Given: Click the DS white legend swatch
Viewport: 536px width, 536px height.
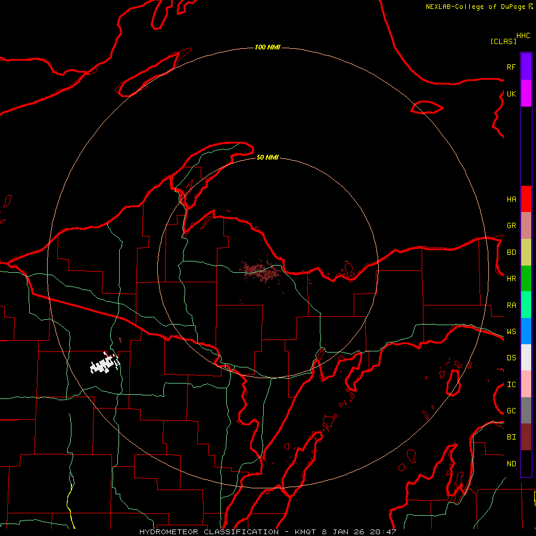Looking at the screenshot, I should click(526, 357).
